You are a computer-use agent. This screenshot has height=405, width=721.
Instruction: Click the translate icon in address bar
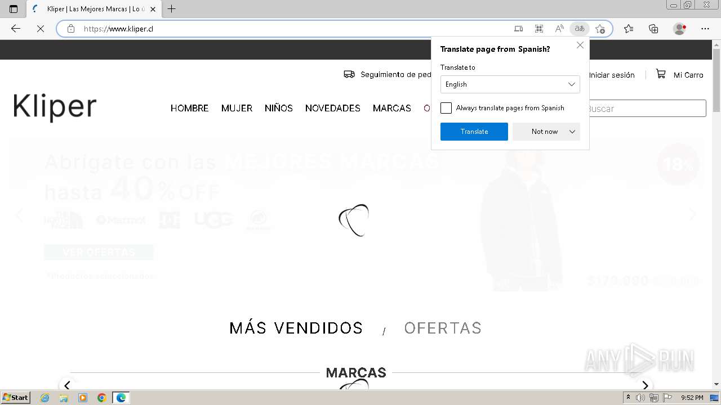click(x=580, y=29)
